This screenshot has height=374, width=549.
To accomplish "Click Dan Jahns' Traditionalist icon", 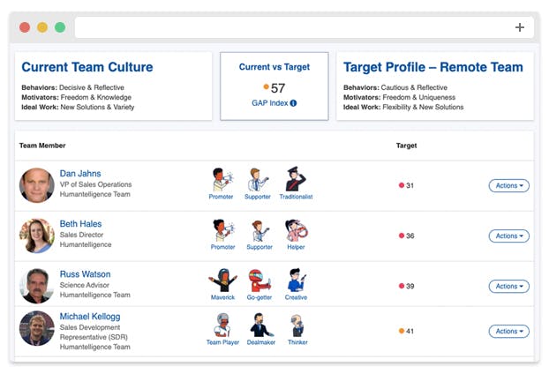I will [x=296, y=180].
